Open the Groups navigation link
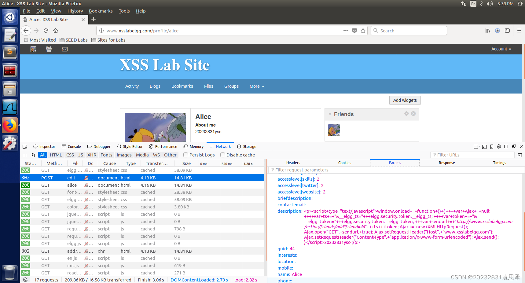 (x=231, y=86)
